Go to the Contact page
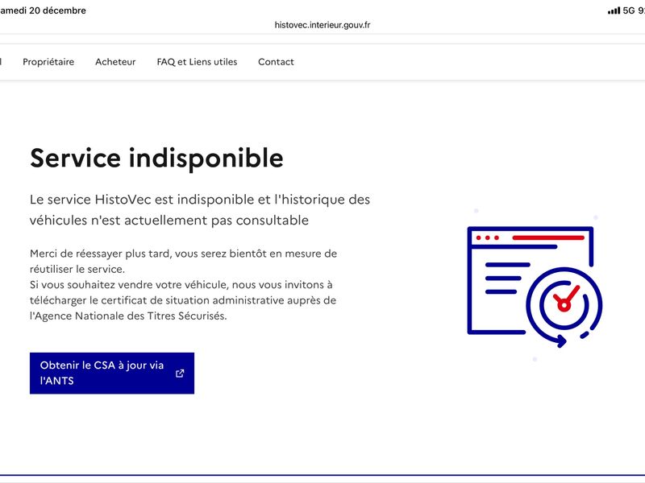645x483 pixels. coord(276,62)
